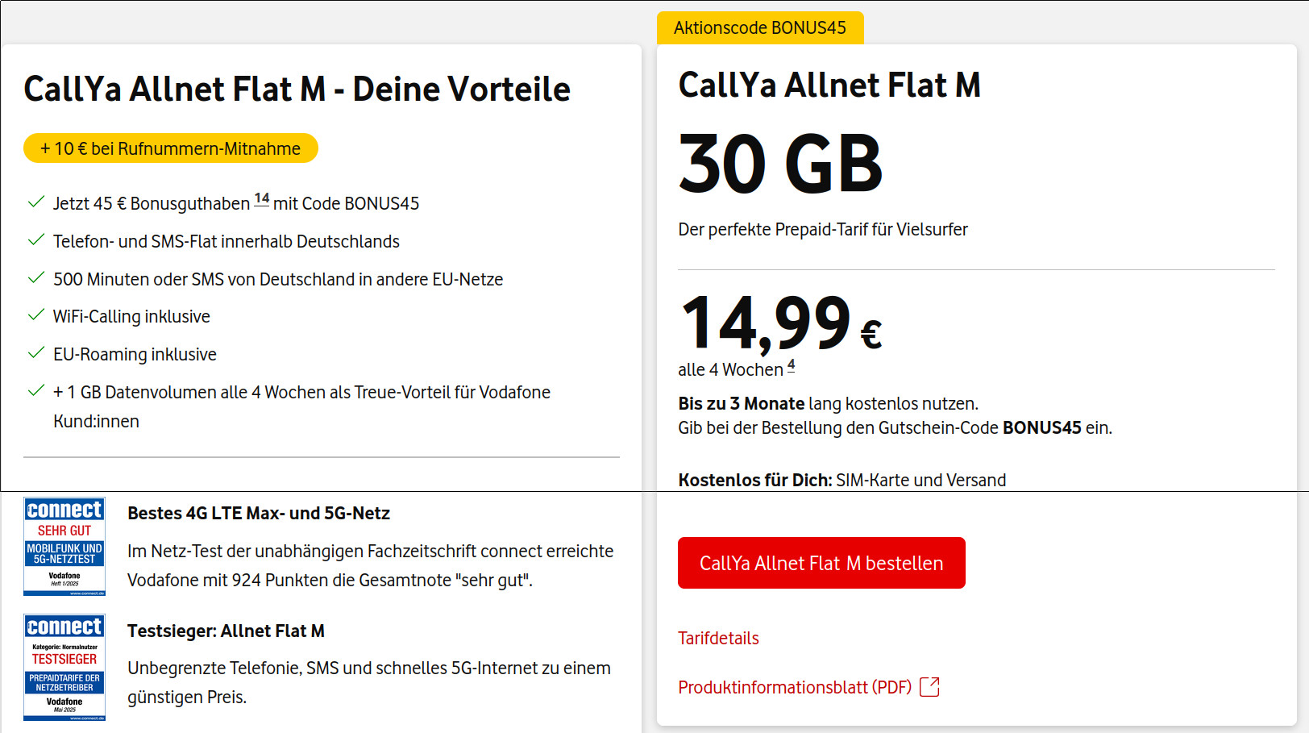Click checkmark icon beside EU-Roaming inklusive
The width and height of the screenshot is (1309, 733).
[x=35, y=353]
